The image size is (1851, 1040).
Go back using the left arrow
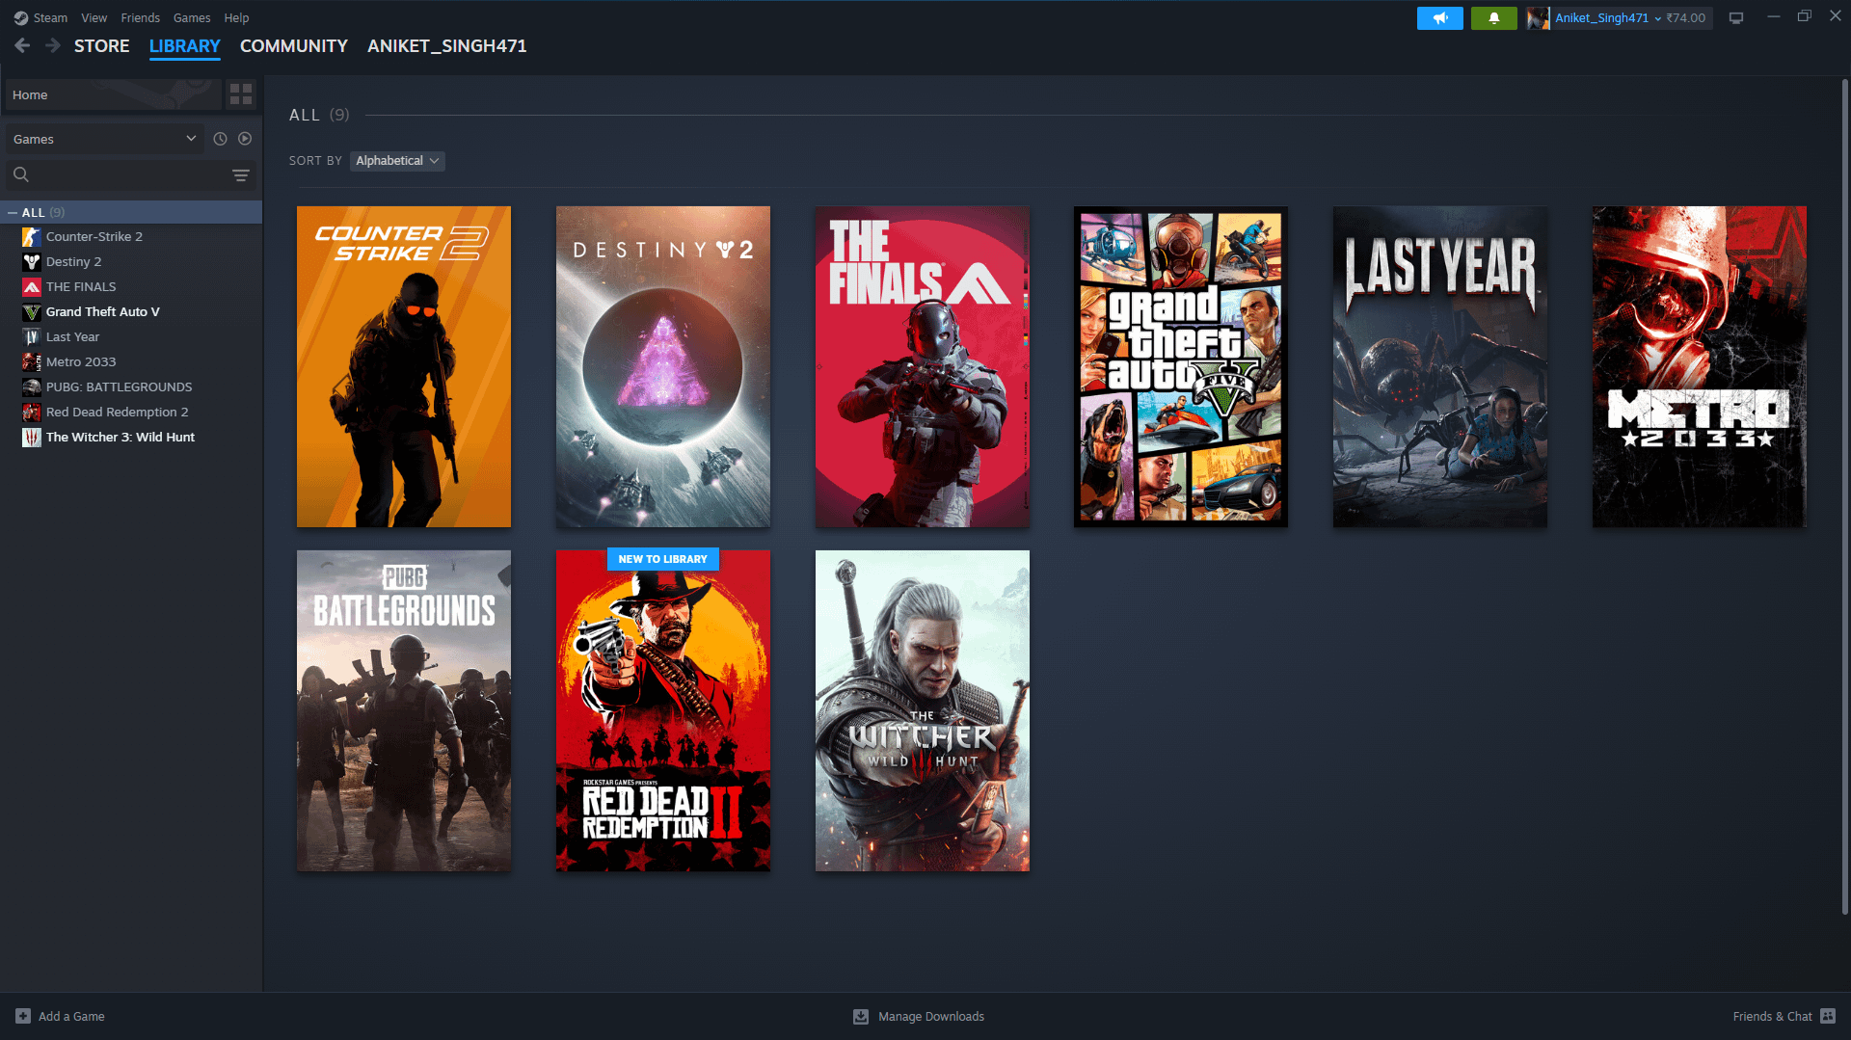click(22, 46)
